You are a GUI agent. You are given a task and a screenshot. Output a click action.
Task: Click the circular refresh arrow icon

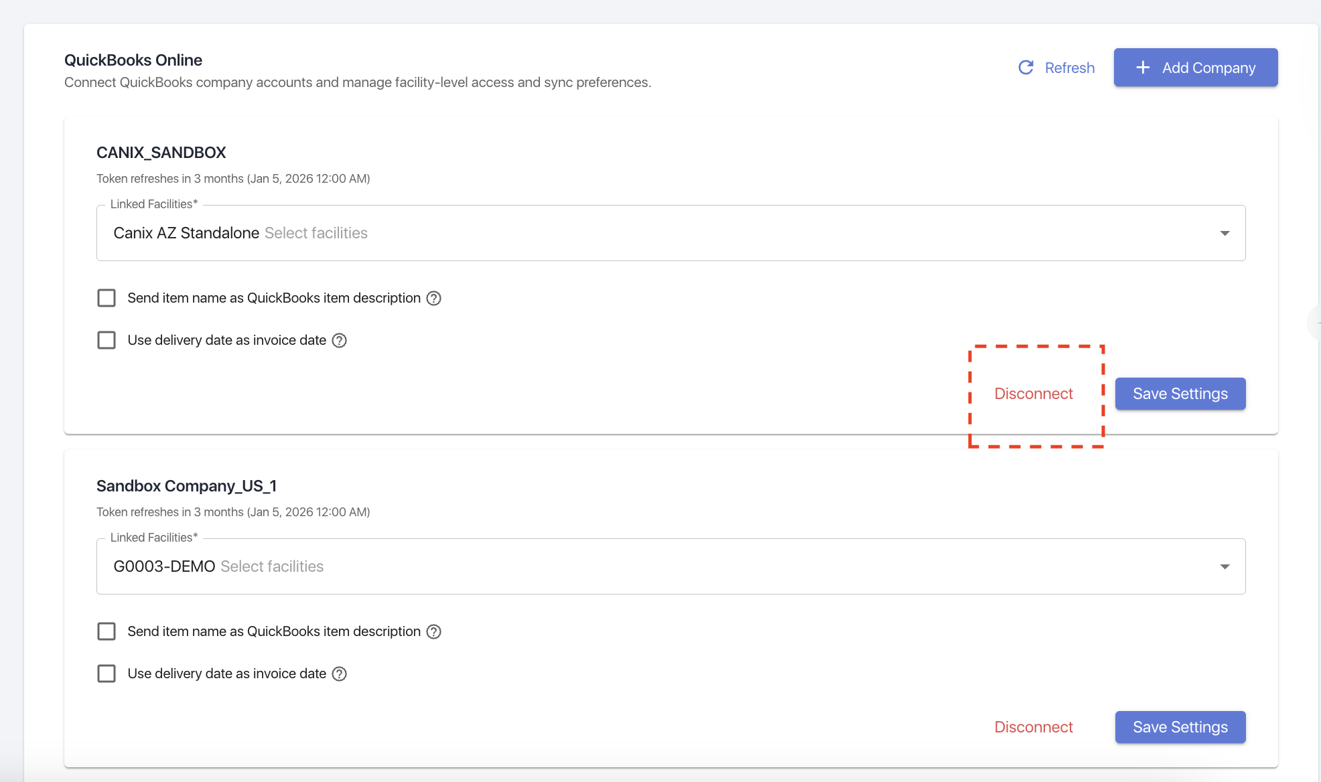(x=1026, y=68)
